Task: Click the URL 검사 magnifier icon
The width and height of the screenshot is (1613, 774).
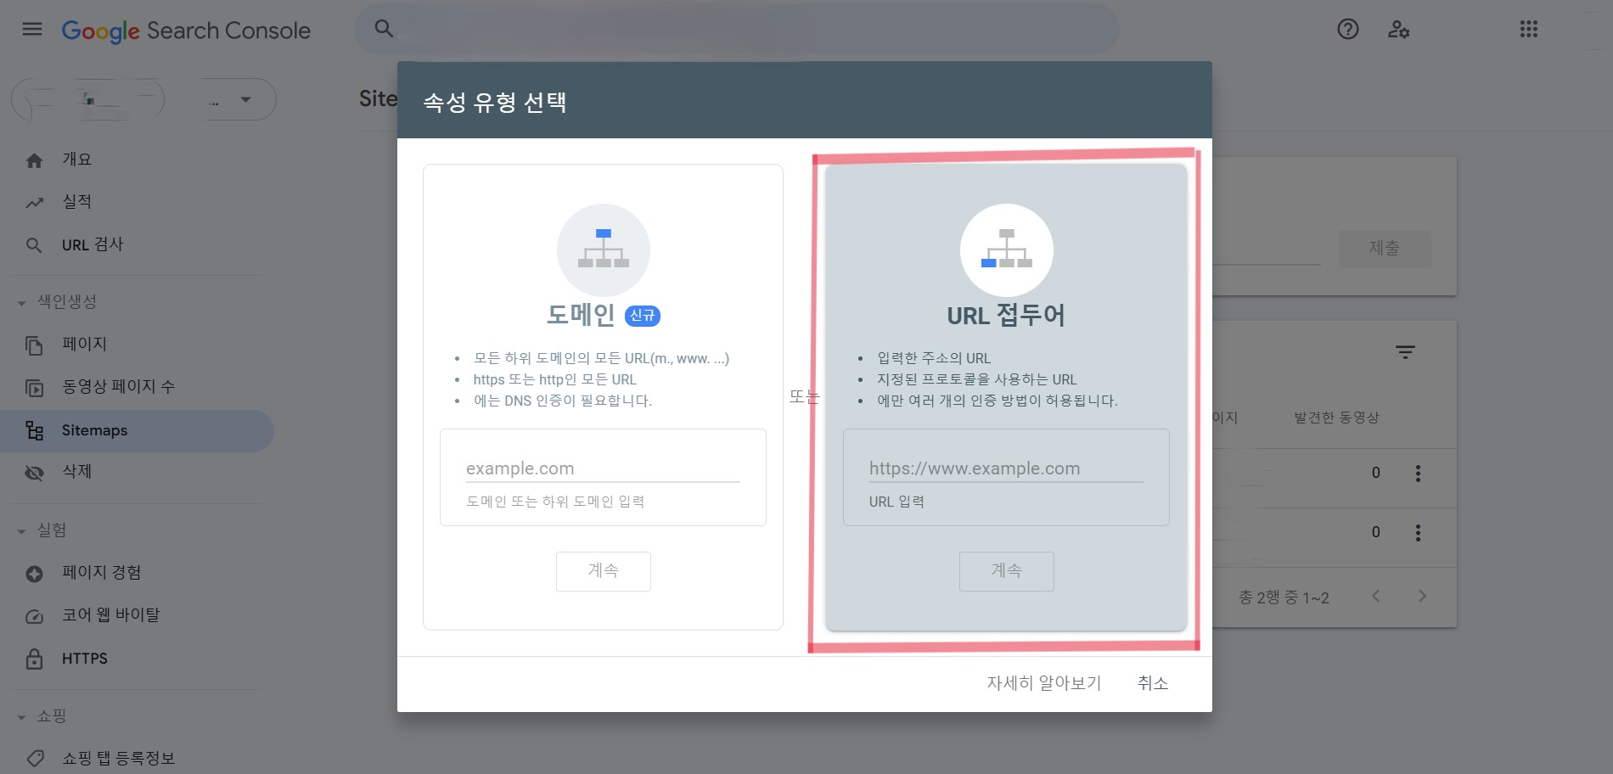Action: tap(34, 245)
